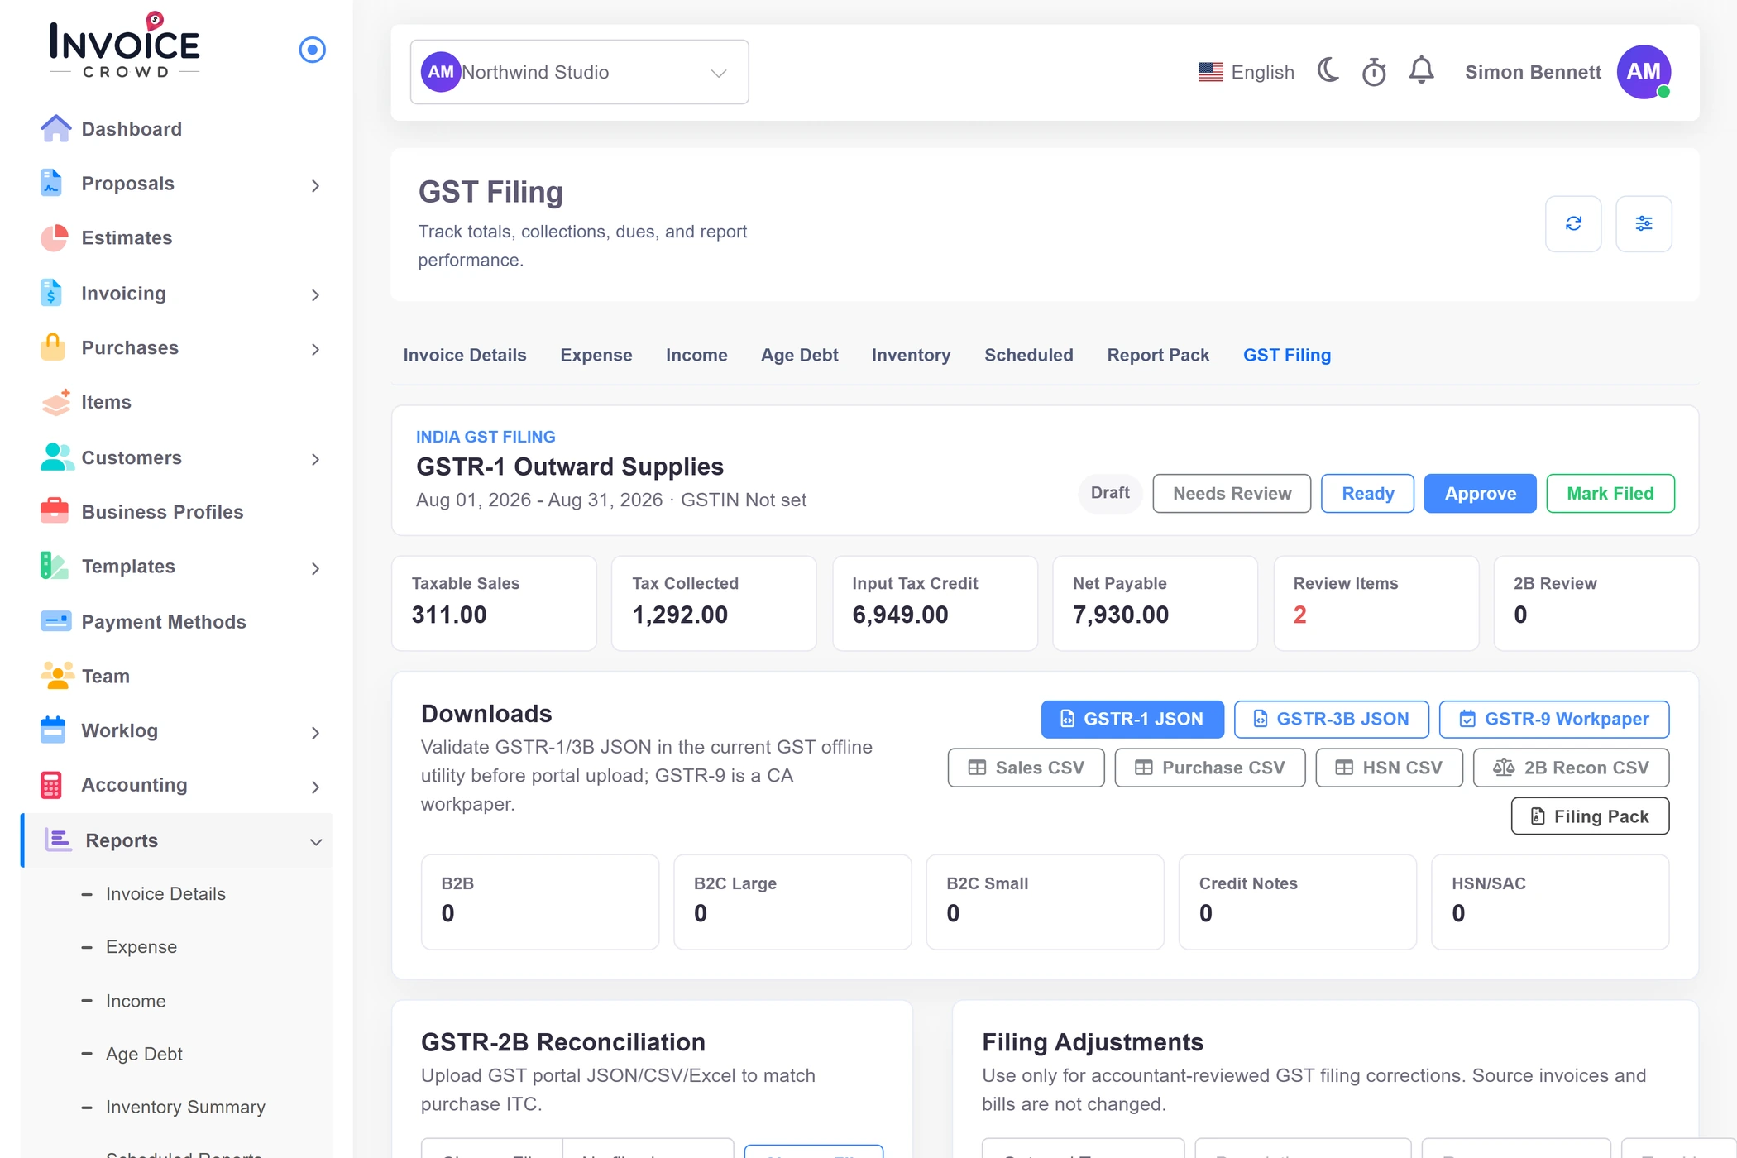Open the timer stopwatch icon

(1374, 72)
